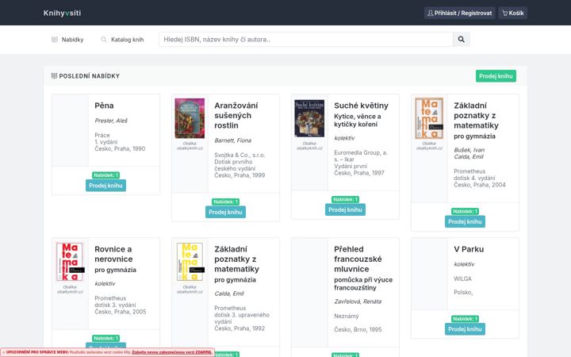
Task: Open Suché květiny cover thumbnail
Action: (x=309, y=118)
